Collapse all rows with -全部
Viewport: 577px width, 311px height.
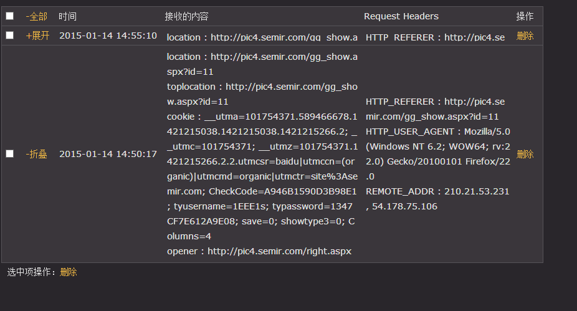(36, 16)
